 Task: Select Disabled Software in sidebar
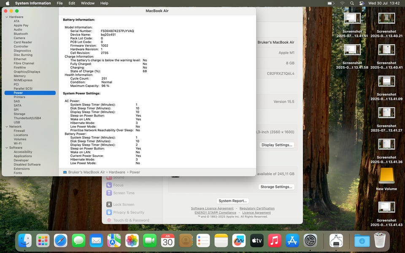(27, 164)
